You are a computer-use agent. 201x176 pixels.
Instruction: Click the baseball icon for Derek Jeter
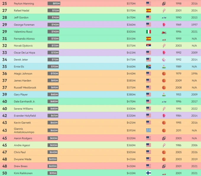coord(164,59)
